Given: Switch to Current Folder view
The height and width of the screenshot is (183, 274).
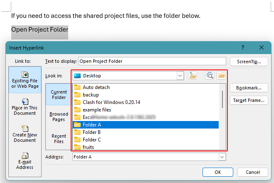Looking at the screenshot, I should click(x=59, y=94).
